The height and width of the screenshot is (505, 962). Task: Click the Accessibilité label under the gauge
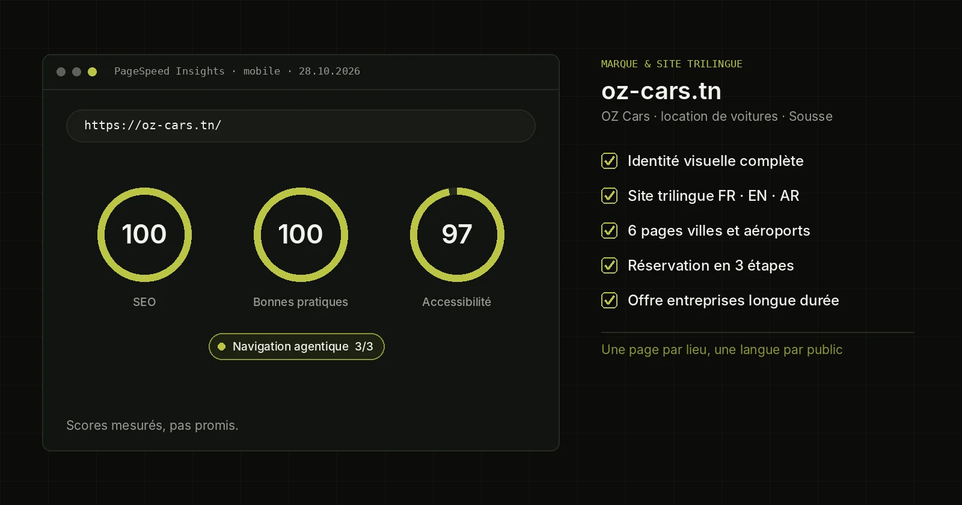pos(456,302)
